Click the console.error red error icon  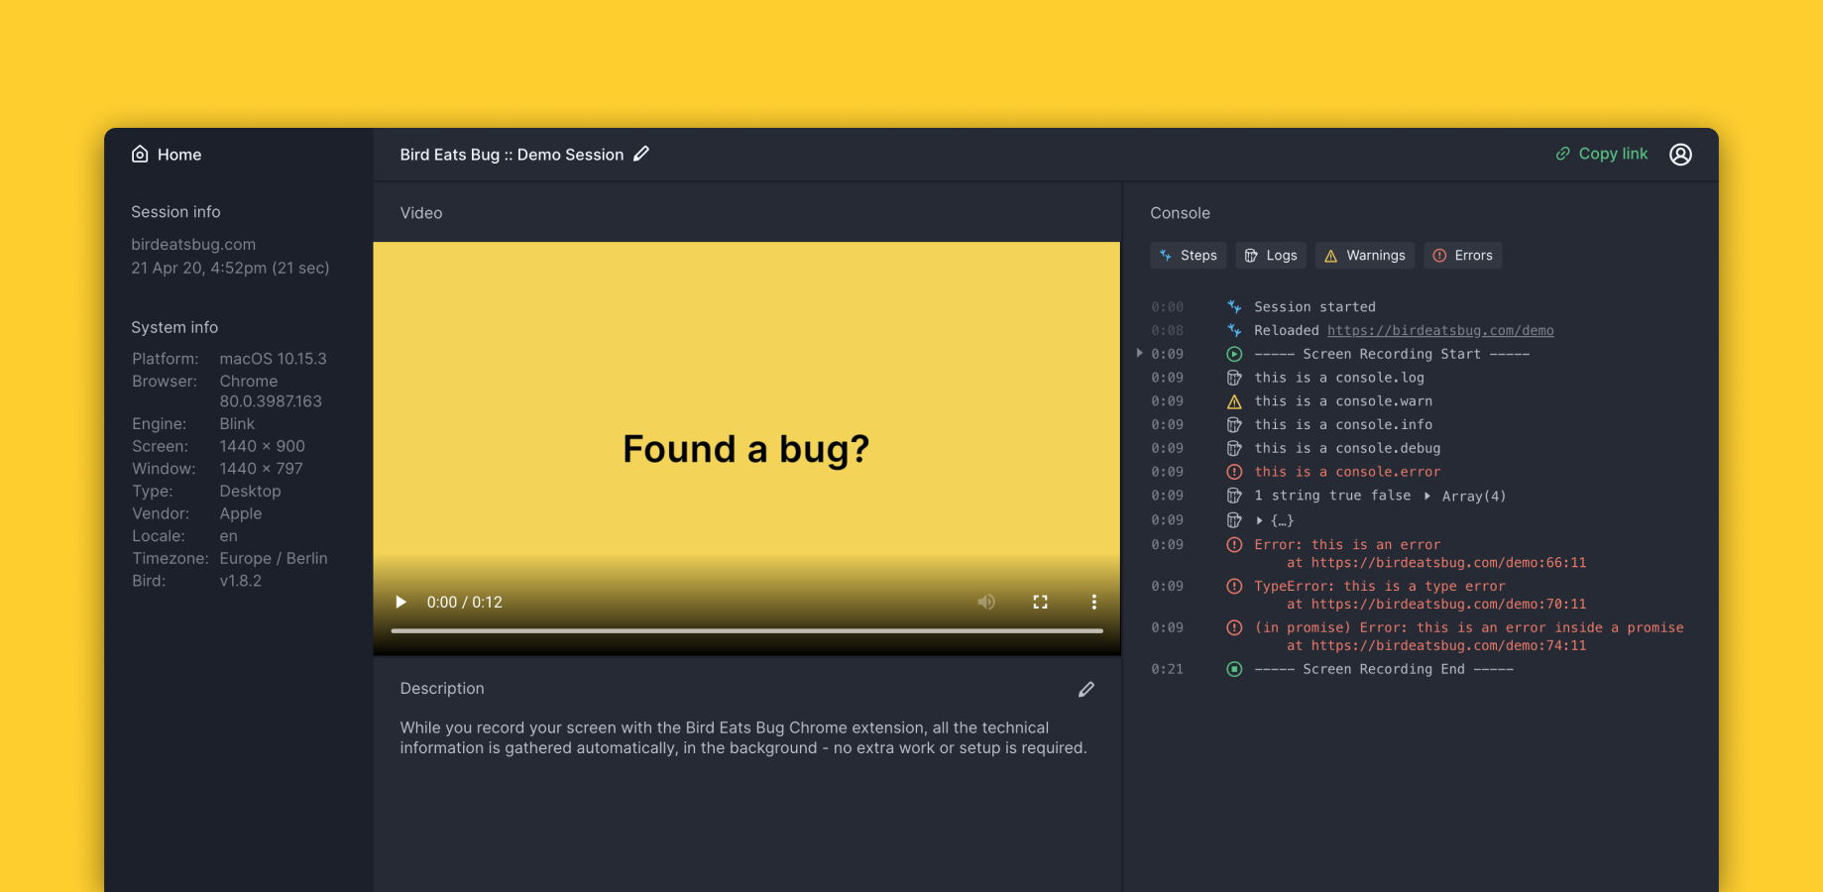1234,472
